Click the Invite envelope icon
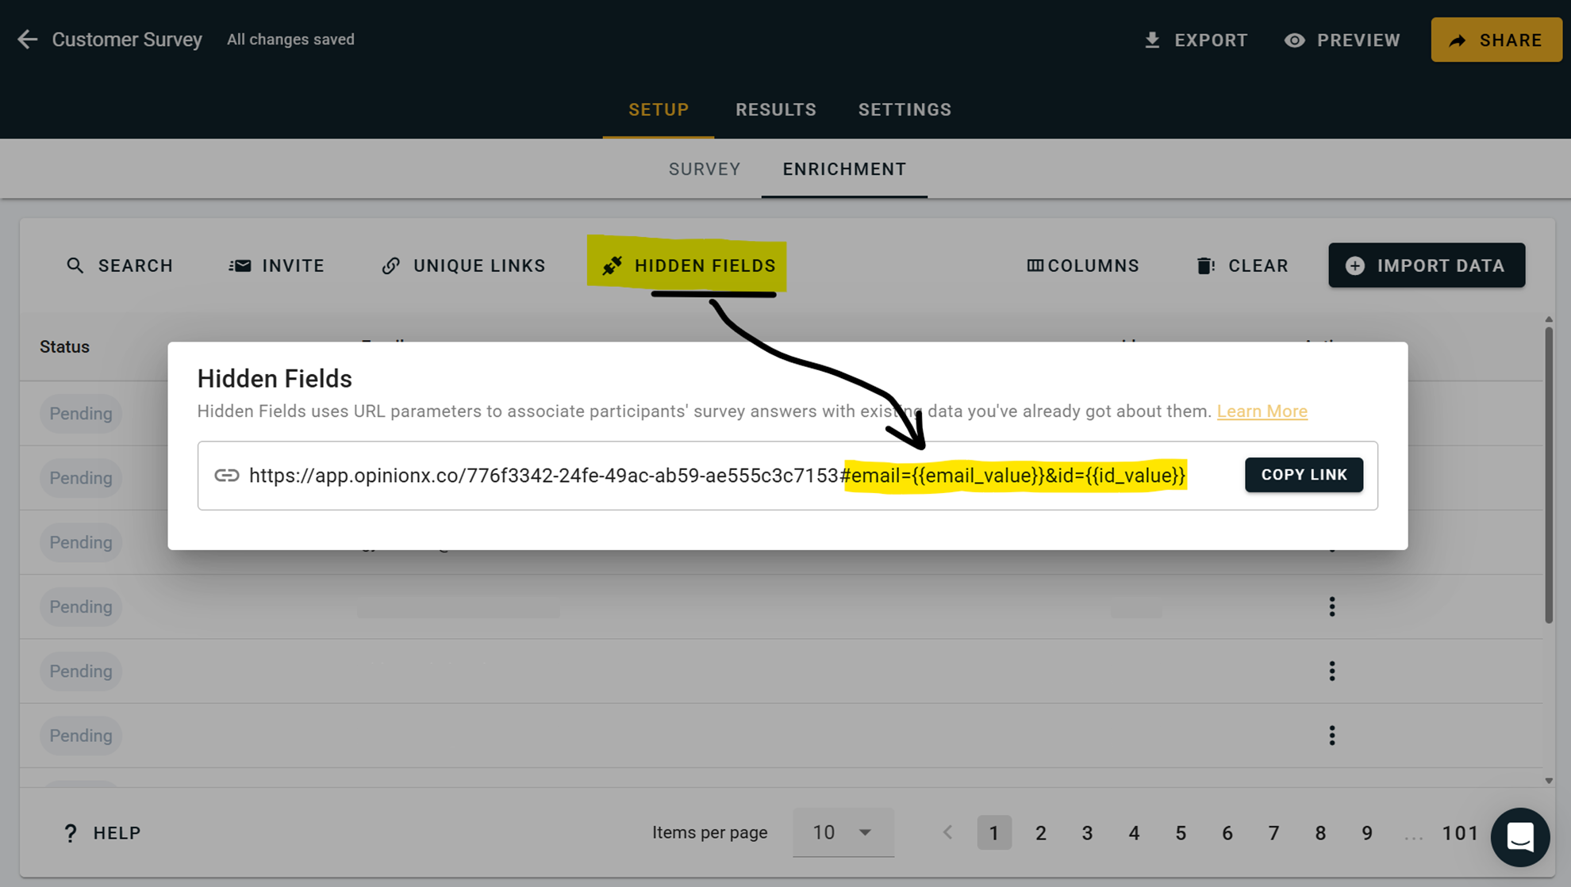The height and width of the screenshot is (887, 1571). tap(240, 266)
